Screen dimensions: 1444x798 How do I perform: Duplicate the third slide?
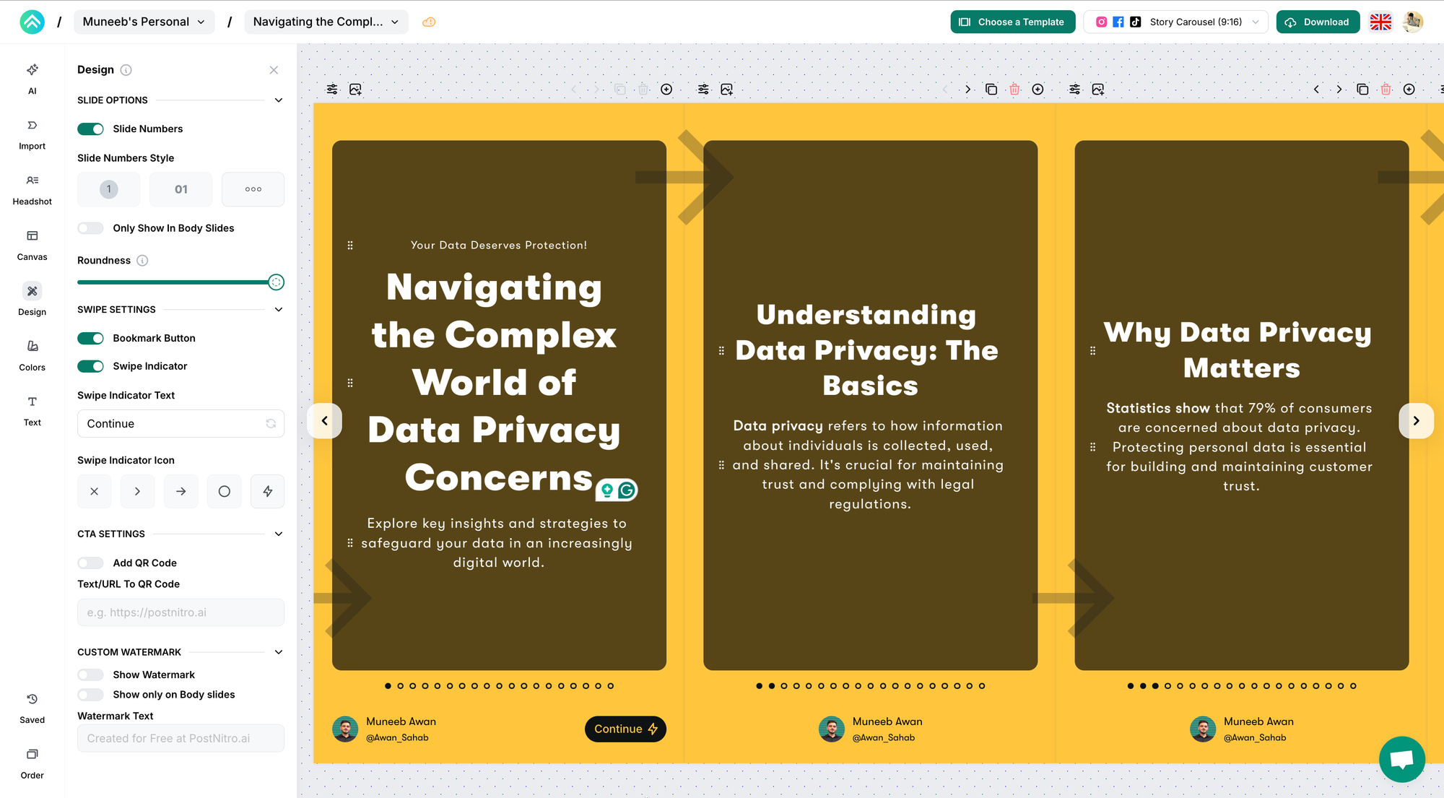[1362, 90]
